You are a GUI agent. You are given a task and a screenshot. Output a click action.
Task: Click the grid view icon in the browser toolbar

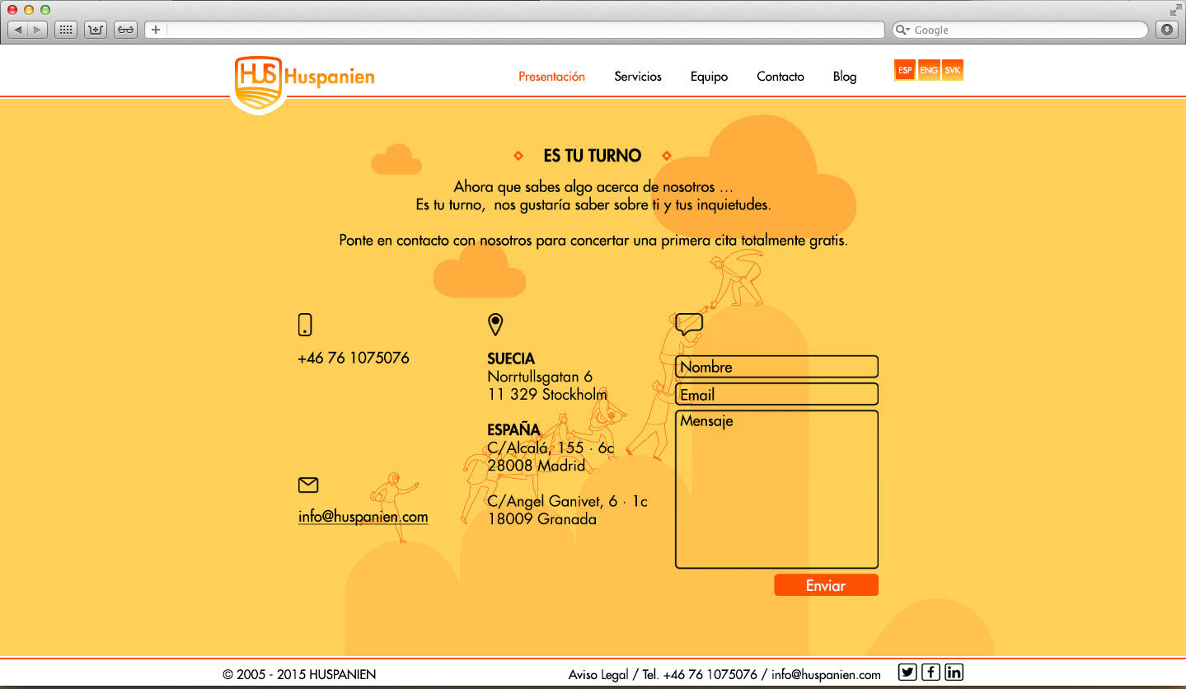(x=65, y=29)
